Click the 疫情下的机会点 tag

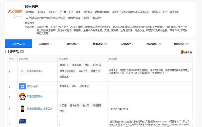coord(68,71)
